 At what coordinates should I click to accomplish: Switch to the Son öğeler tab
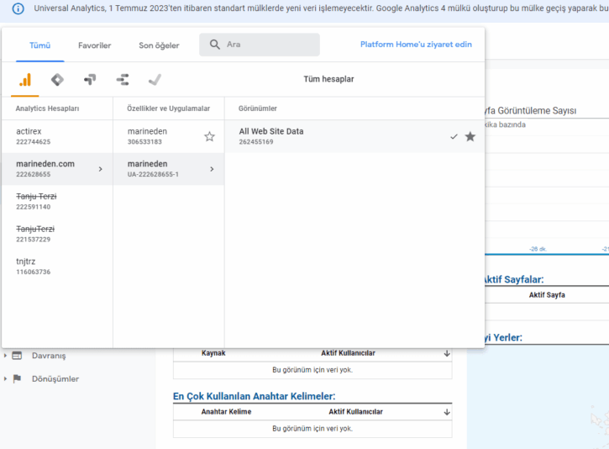tap(159, 45)
